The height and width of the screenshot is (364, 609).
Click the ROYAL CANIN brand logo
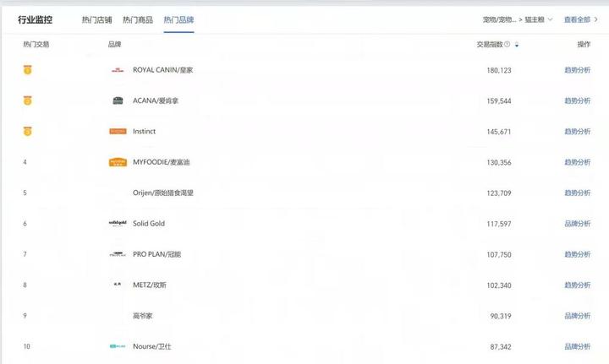(118, 70)
